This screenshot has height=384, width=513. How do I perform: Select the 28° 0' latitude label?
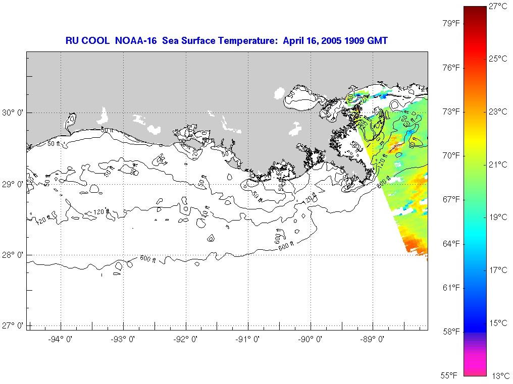click(13, 255)
